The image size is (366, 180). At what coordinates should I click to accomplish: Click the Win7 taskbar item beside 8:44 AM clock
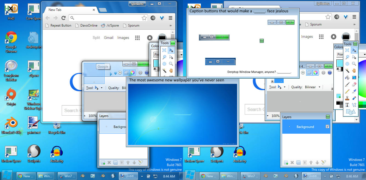[x=67, y=176]
